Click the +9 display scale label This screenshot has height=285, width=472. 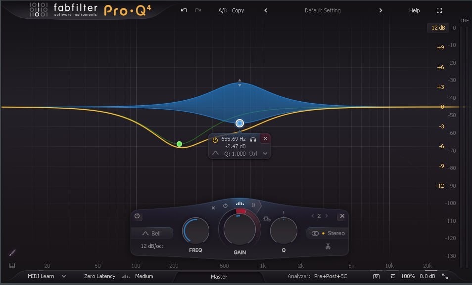click(440, 47)
